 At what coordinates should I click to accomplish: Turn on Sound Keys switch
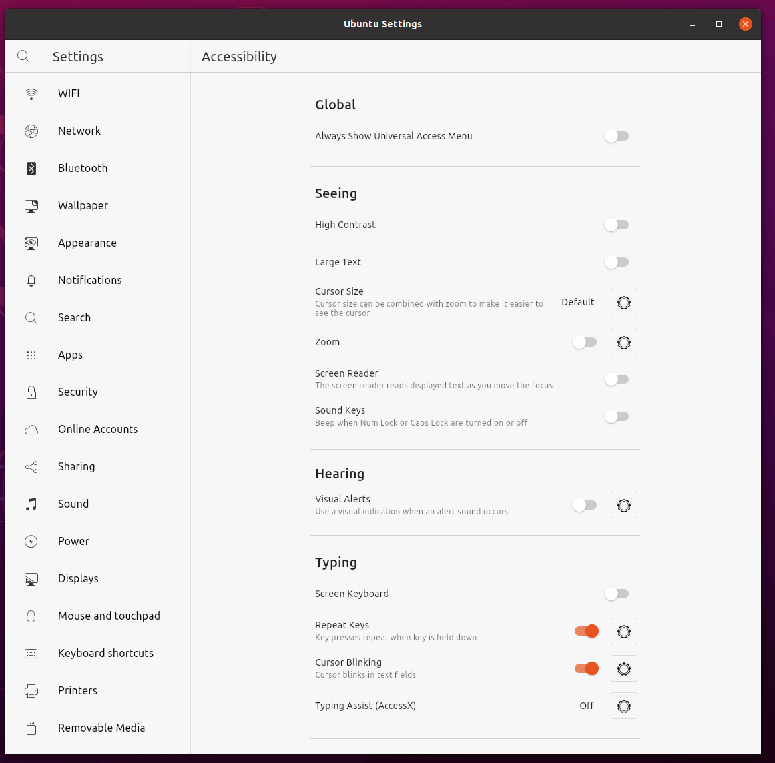[617, 416]
